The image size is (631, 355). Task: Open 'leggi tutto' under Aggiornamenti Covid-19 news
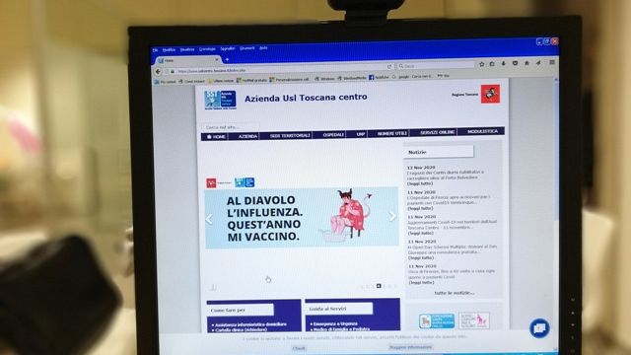tap(421, 233)
